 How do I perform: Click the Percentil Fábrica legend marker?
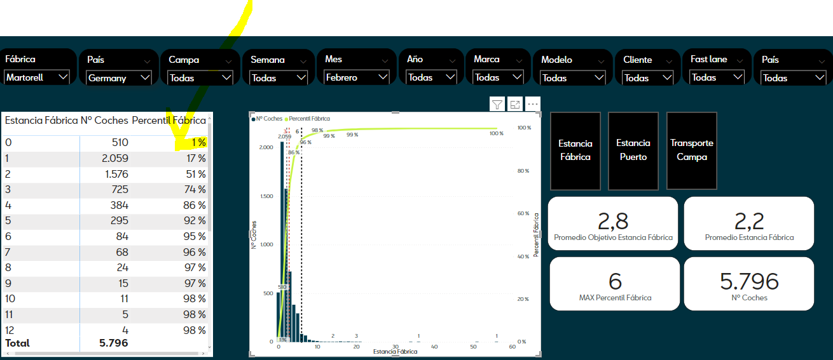tap(287, 119)
